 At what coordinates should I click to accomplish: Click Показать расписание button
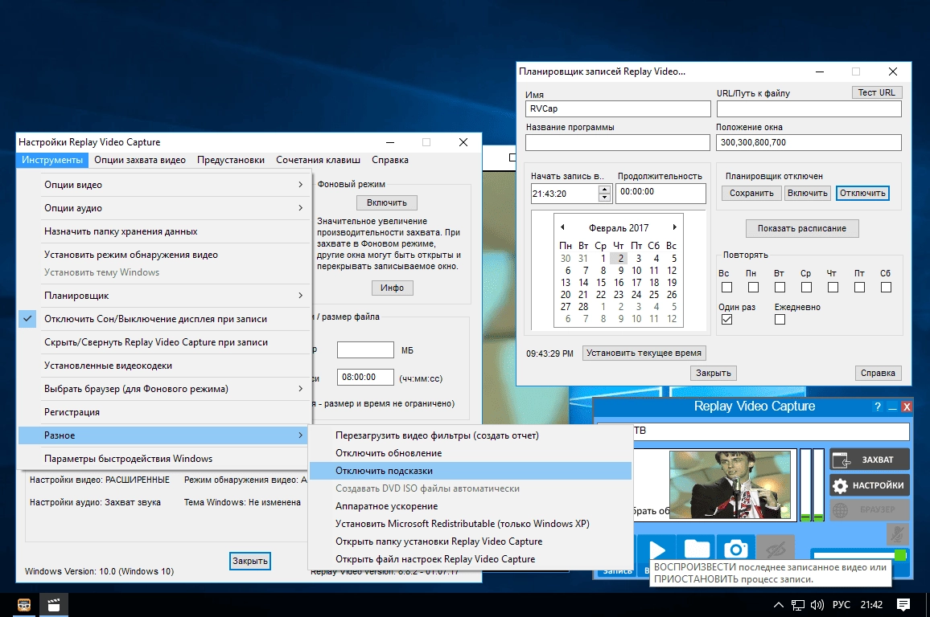802,228
